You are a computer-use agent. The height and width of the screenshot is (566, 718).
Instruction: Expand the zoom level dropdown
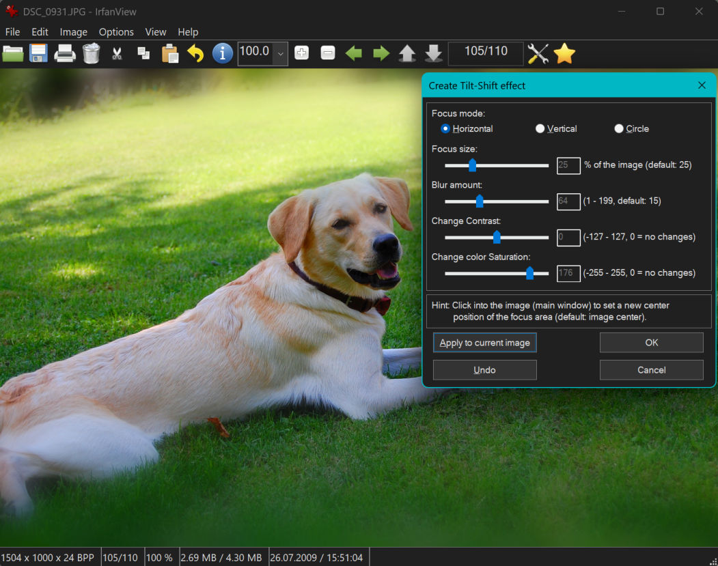pyautogui.click(x=280, y=54)
